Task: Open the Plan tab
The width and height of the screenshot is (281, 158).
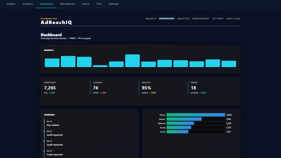Action: (99, 4)
